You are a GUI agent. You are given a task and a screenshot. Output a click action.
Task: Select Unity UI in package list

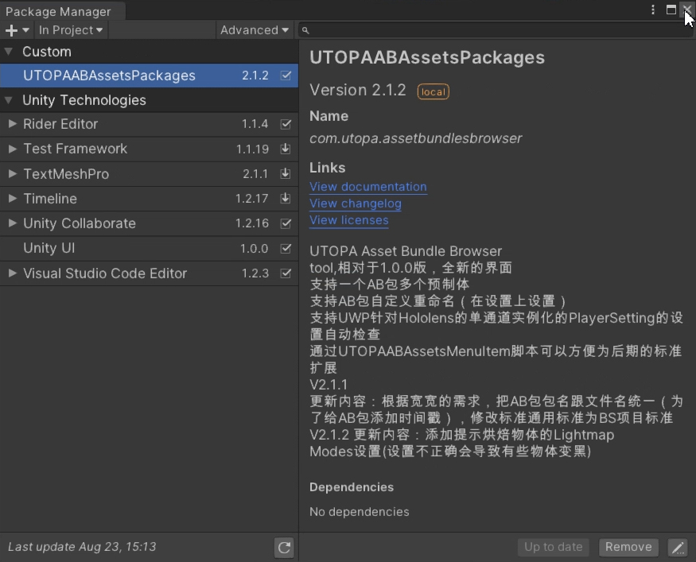49,248
